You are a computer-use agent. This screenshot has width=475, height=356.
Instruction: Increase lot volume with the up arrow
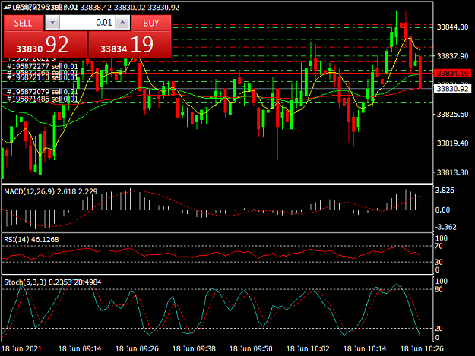coord(122,23)
